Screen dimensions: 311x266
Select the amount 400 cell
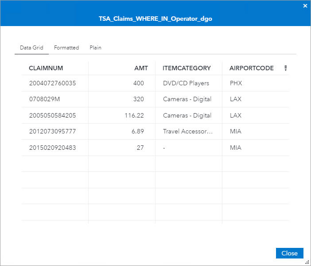click(122, 83)
